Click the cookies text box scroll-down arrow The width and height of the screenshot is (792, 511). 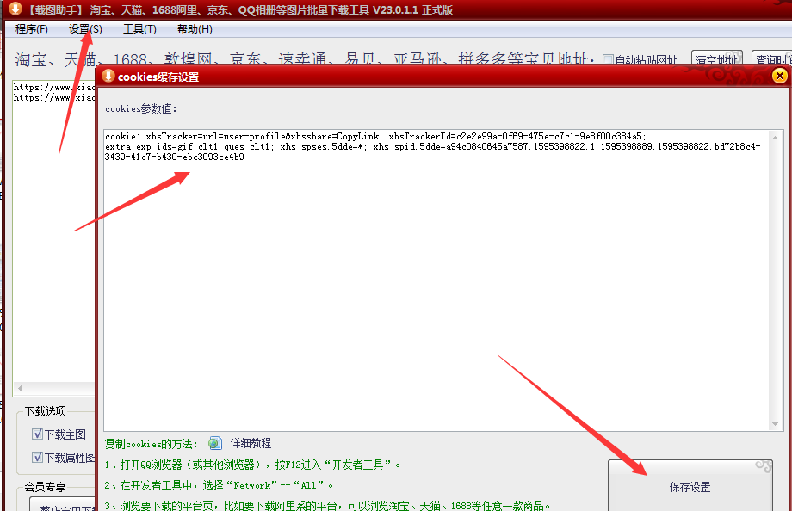775,424
